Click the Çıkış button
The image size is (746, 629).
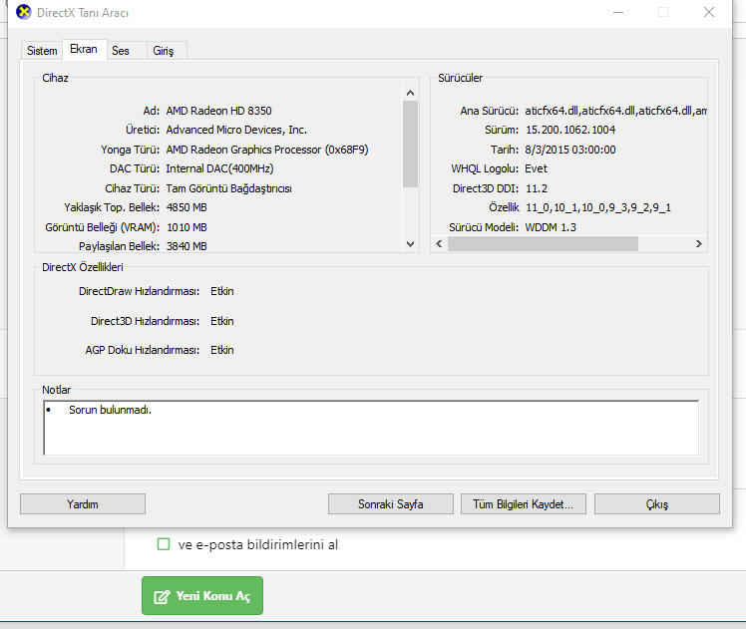(x=657, y=504)
